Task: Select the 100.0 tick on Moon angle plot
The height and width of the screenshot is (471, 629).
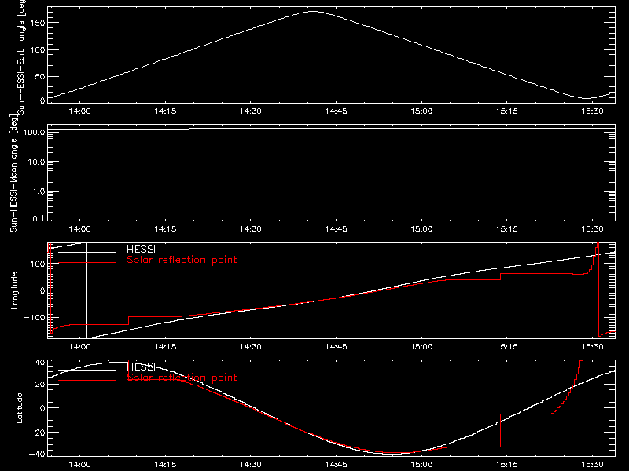Action: [34, 132]
